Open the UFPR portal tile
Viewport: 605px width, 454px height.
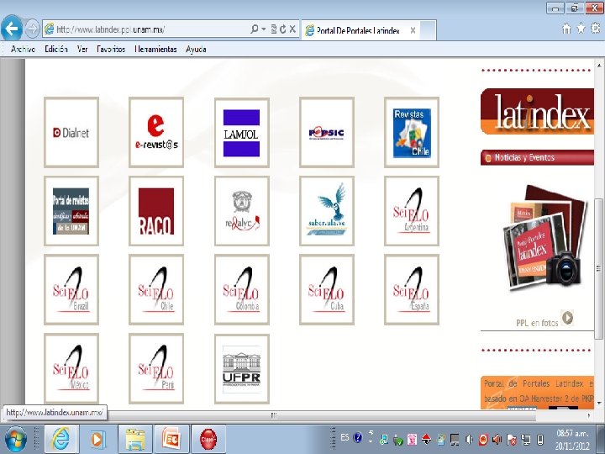[242, 369]
